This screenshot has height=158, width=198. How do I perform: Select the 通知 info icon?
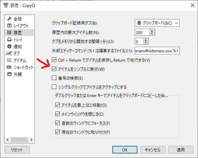9,46
